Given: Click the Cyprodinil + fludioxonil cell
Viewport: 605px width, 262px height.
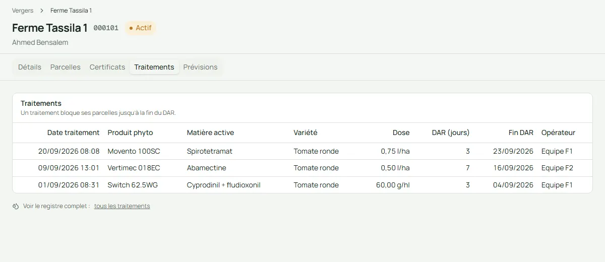Looking at the screenshot, I should coord(223,185).
